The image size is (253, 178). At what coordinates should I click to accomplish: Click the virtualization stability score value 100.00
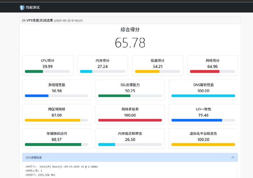[203, 140]
